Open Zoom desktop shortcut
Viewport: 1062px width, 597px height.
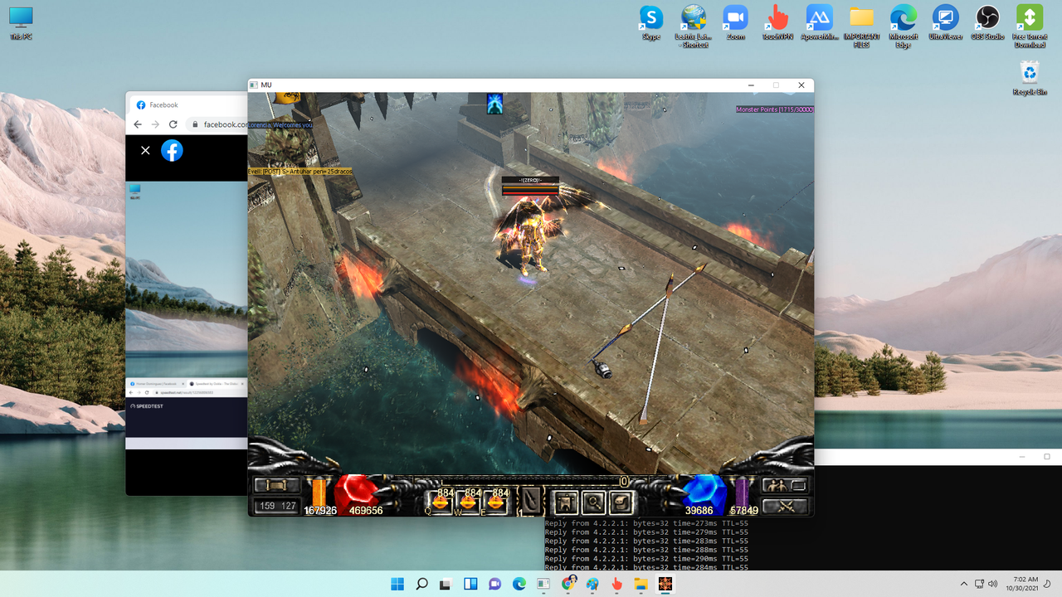click(x=735, y=22)
